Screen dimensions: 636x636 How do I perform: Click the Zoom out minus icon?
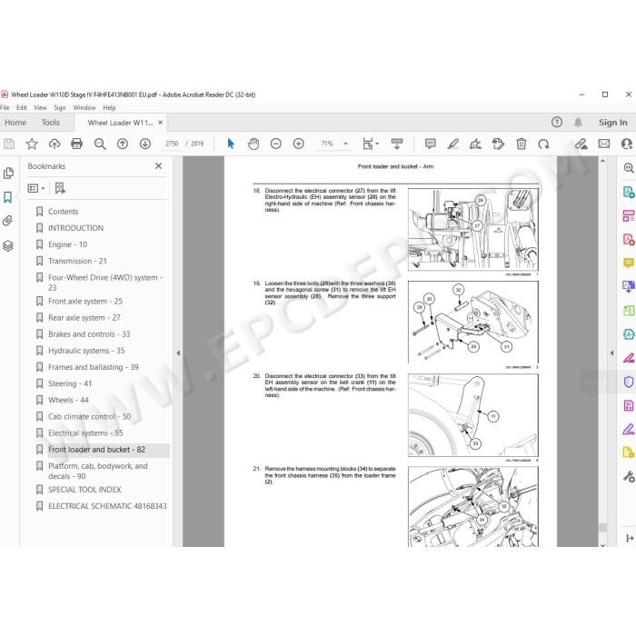point(276,144)
